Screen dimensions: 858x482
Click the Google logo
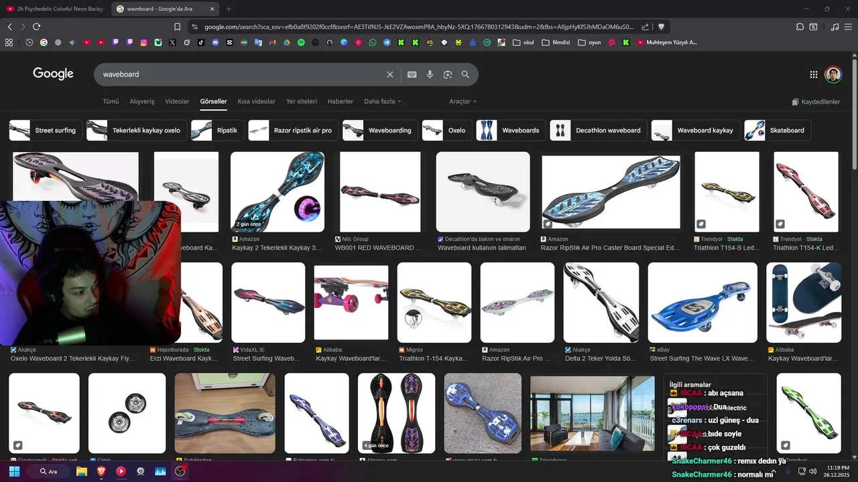pos(53,74)
